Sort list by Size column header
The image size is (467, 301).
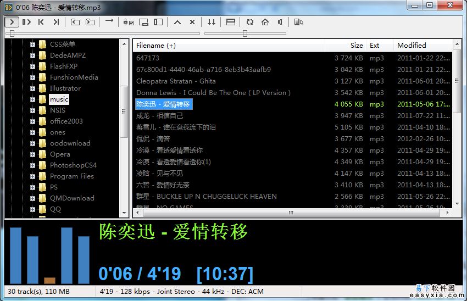[357, 46]
